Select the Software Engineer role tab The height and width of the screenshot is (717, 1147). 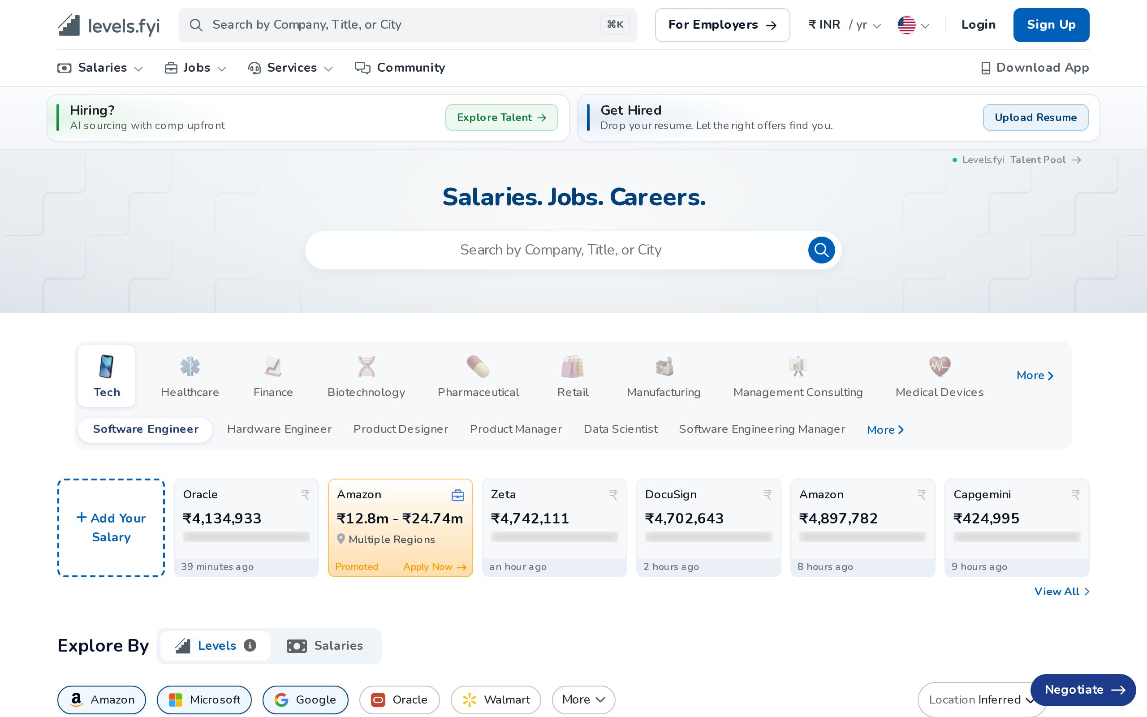(146, 430)
